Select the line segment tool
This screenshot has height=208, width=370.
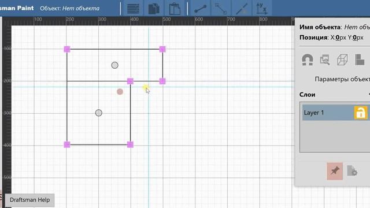(201, 9)
